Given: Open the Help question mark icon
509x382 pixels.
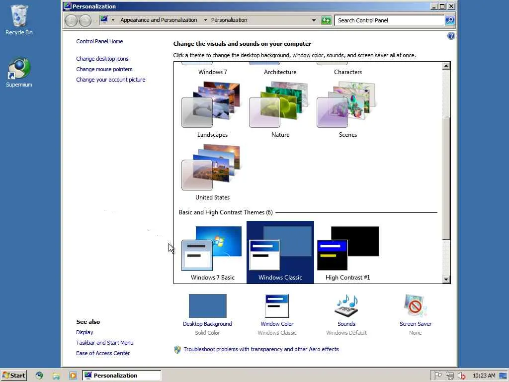Looking at the screenshot, I should pyautogui.click(x=451, y=36).
